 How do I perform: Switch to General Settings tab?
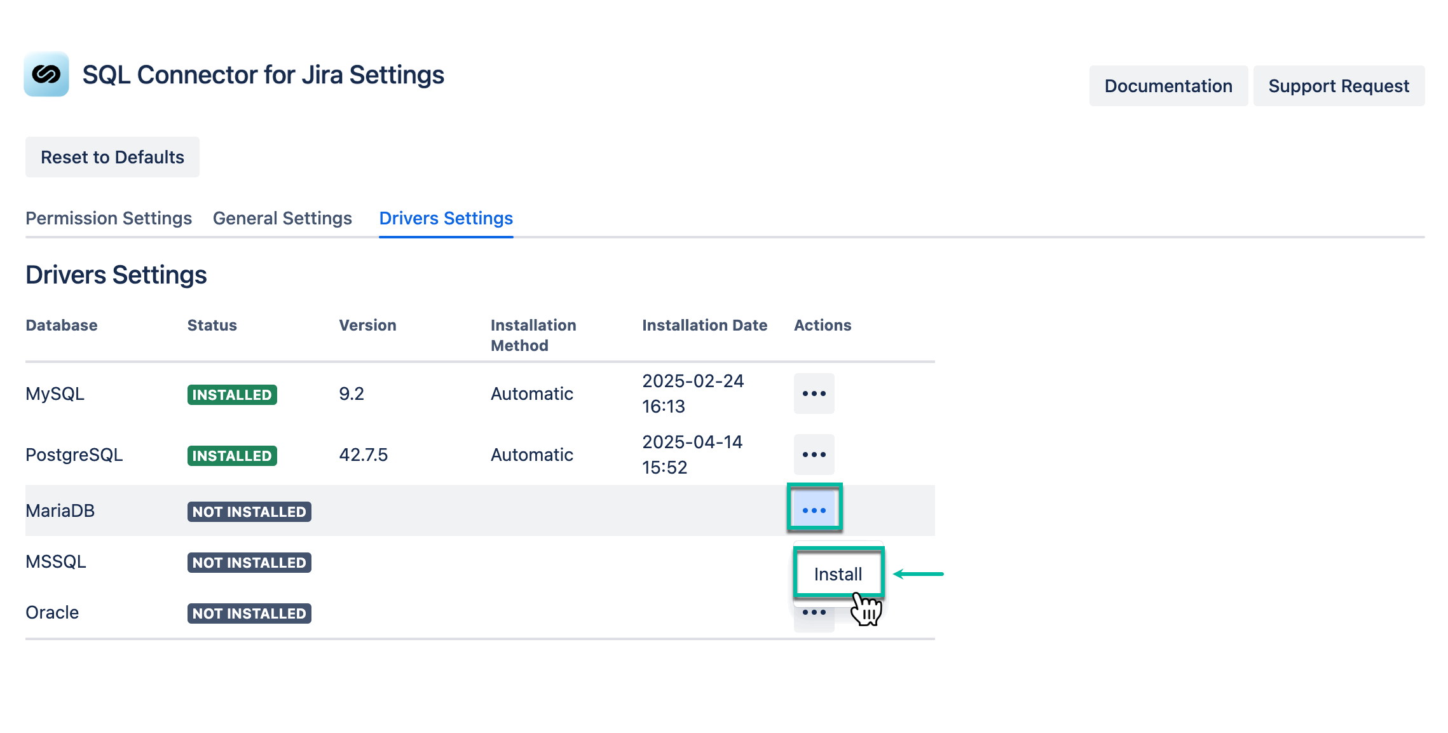[x=282, y=218]
